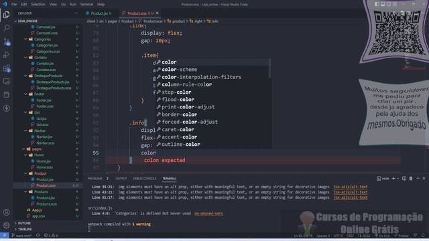This screenshot has height=241, width=429.
Task: Collapse the DestaqueProducts folder
Action: pos(48,76)
